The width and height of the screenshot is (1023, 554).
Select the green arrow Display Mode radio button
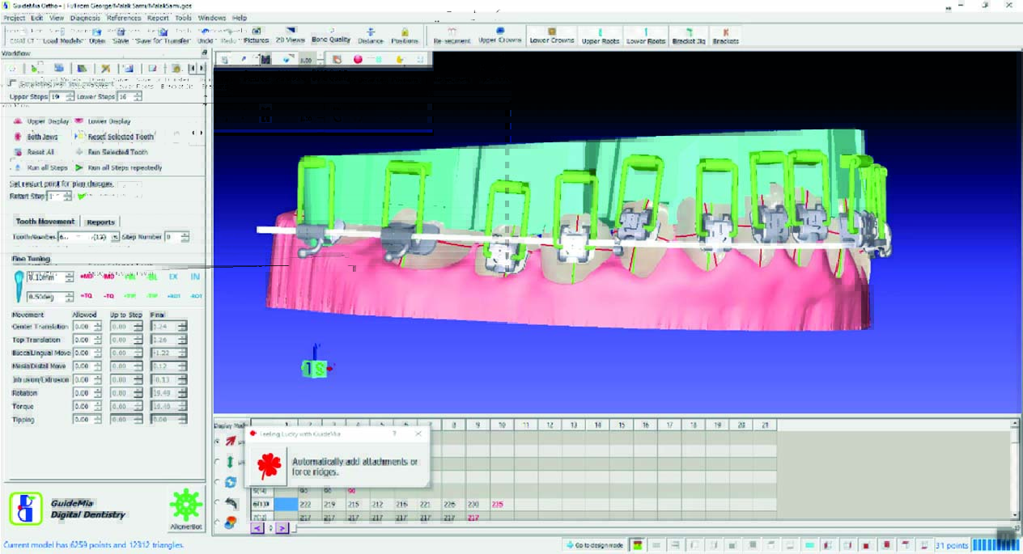[217, 462]
